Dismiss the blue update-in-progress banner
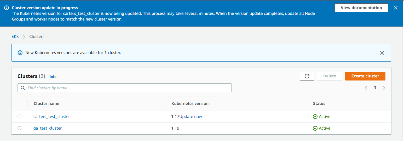The height and width of the screenshot is (141, 404). coord(396,8)
